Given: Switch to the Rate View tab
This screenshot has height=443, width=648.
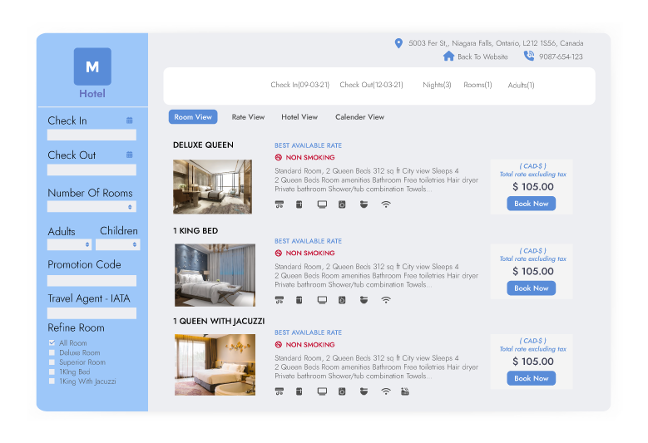Looking at the screenshot, I should click(x=248, y=117).
